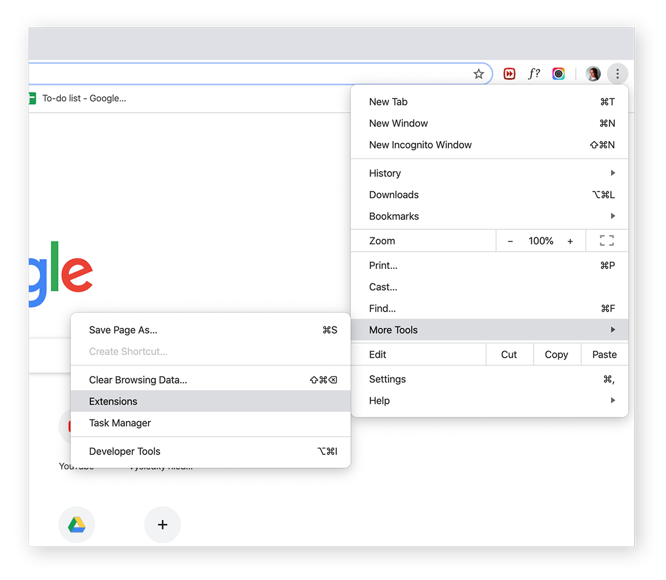
Task: Increase page zoom above 100%
Action: 570,240
